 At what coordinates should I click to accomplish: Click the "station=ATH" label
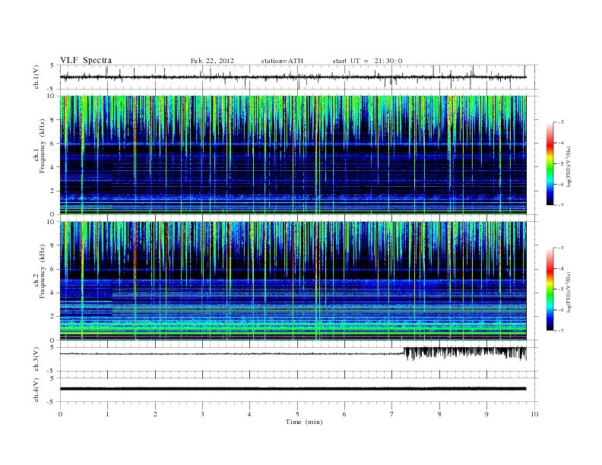(x=282, y=61)
